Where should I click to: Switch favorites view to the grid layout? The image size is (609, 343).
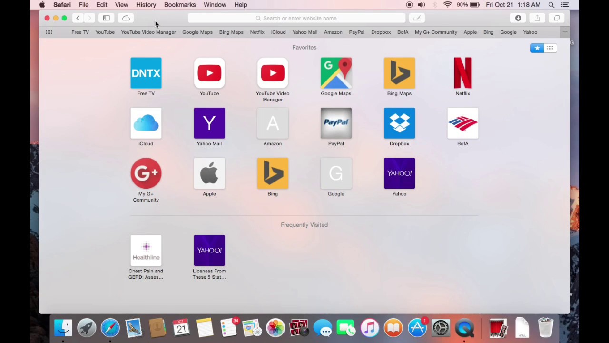pyautogui.click(x=550, y=48)
